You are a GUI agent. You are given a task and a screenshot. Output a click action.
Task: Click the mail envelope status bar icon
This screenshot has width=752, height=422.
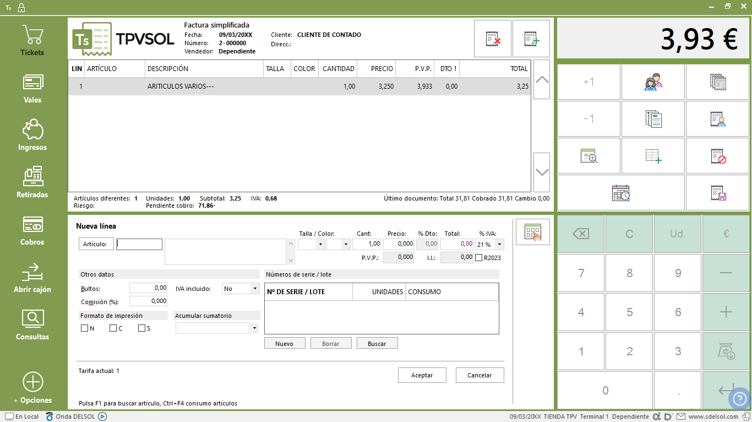(681, 416)
